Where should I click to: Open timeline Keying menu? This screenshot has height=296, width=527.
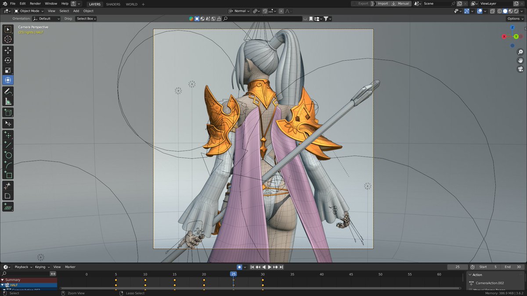pyautogui.click(x=42, y=267)
